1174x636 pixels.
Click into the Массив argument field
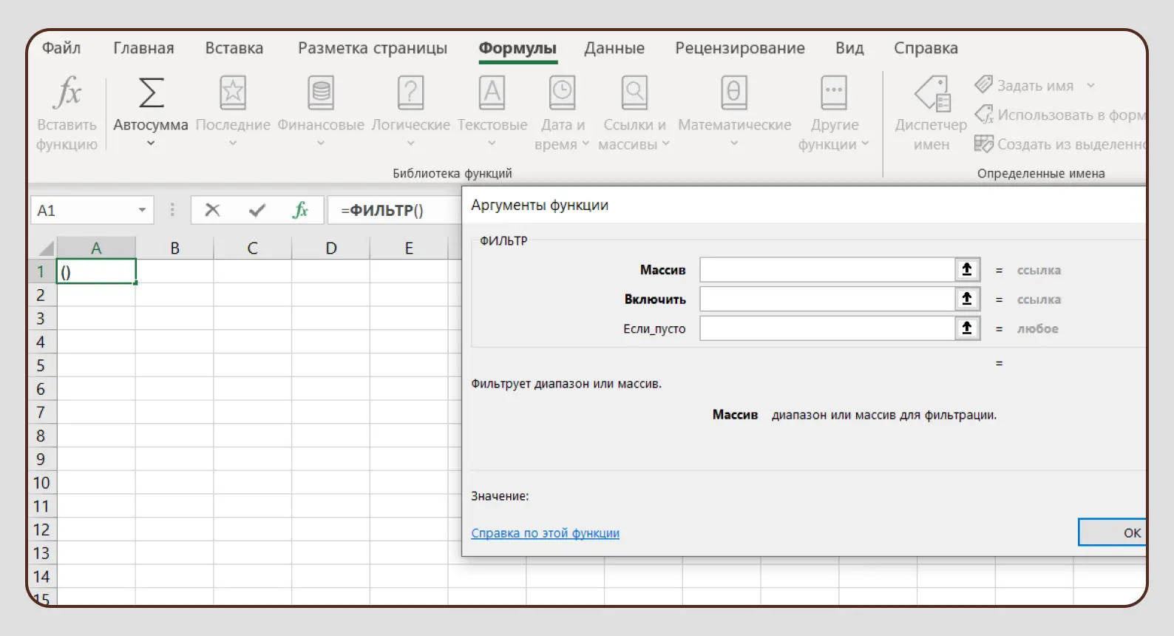[828, 270]
